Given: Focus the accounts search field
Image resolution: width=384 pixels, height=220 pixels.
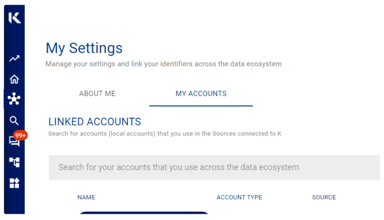Looking at the screenshot, I should (x=214, y=167).
